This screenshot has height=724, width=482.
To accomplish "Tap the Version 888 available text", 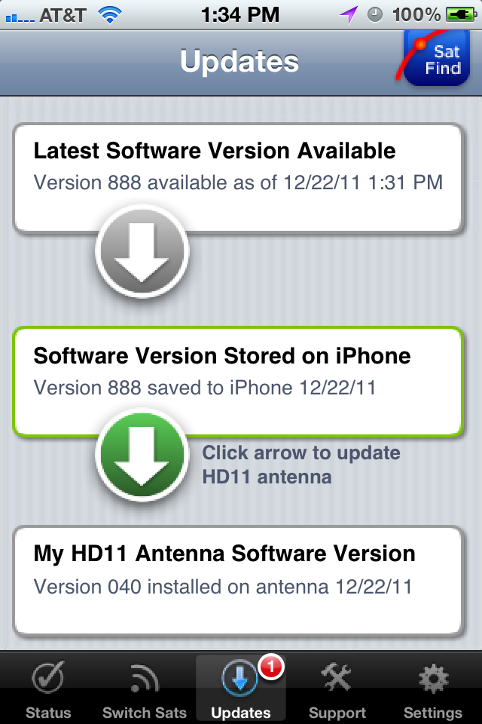I will (238, 183).
